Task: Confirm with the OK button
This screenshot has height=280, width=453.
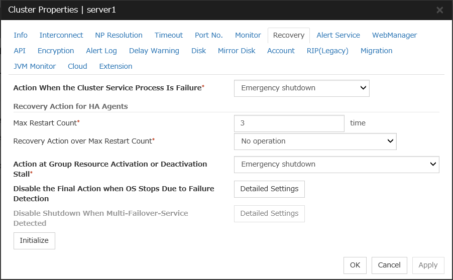Action: pos(355,265)
